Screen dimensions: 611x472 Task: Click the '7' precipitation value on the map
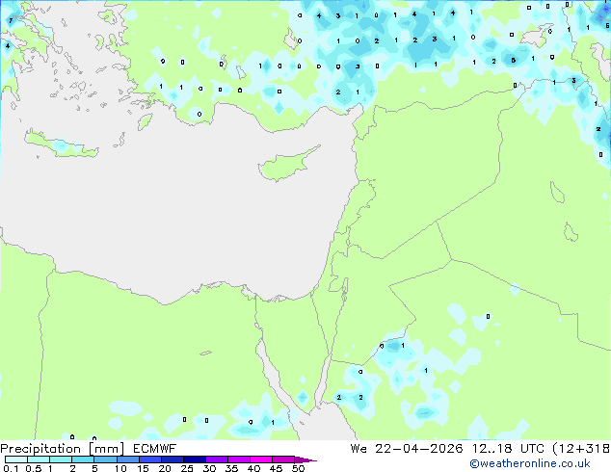[x=11, y=20]
